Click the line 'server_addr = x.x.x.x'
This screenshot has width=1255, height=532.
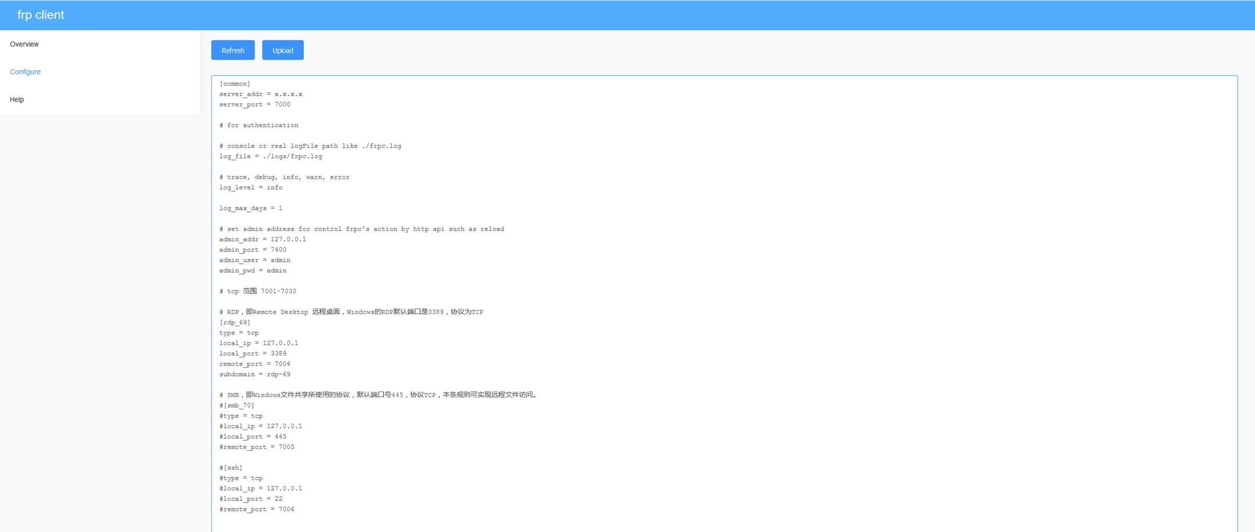(261, 94)
